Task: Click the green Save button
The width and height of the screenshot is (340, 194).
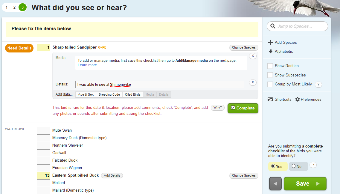Action: [305, 184]
